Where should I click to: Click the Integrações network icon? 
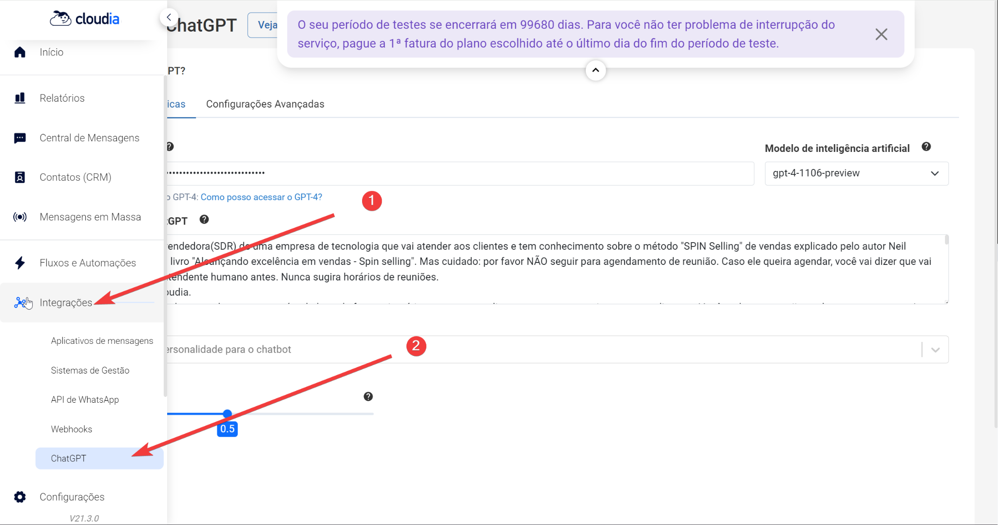point(19,302)
